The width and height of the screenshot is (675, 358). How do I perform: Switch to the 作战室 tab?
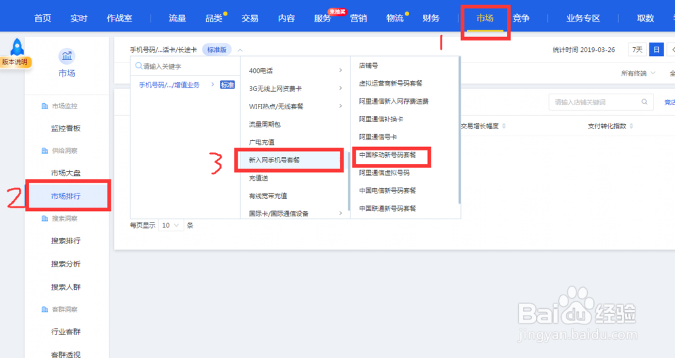point(119,18)
